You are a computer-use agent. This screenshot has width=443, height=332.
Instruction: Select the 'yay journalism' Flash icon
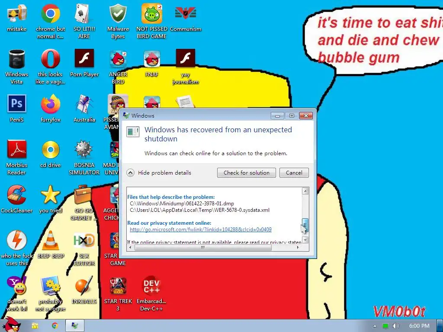tap(185, 67)
